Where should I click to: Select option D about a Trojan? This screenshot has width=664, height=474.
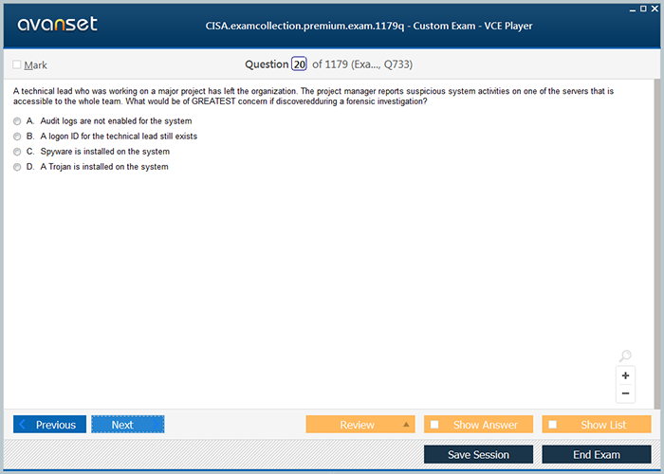point(17,167)
